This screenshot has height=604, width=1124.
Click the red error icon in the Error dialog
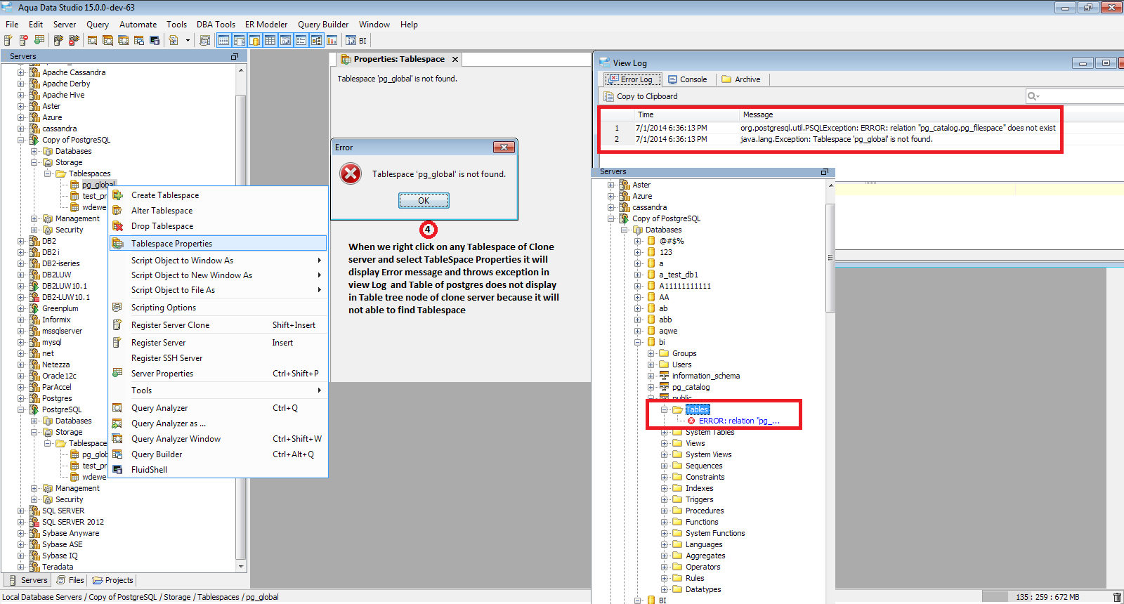[x=351, y=173]
